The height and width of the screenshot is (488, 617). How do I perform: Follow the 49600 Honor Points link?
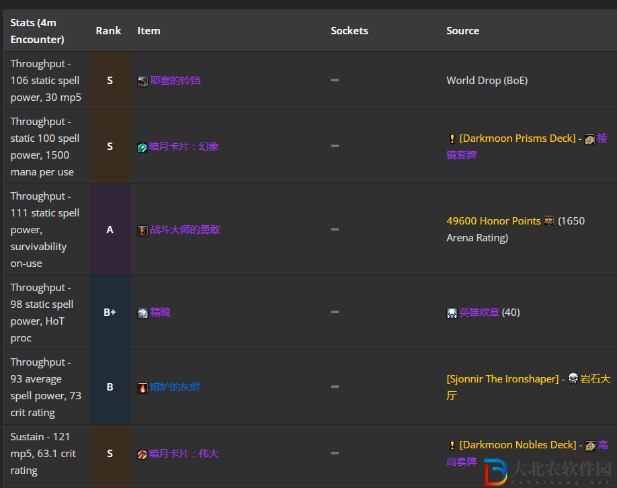click(x=493, y=221)
